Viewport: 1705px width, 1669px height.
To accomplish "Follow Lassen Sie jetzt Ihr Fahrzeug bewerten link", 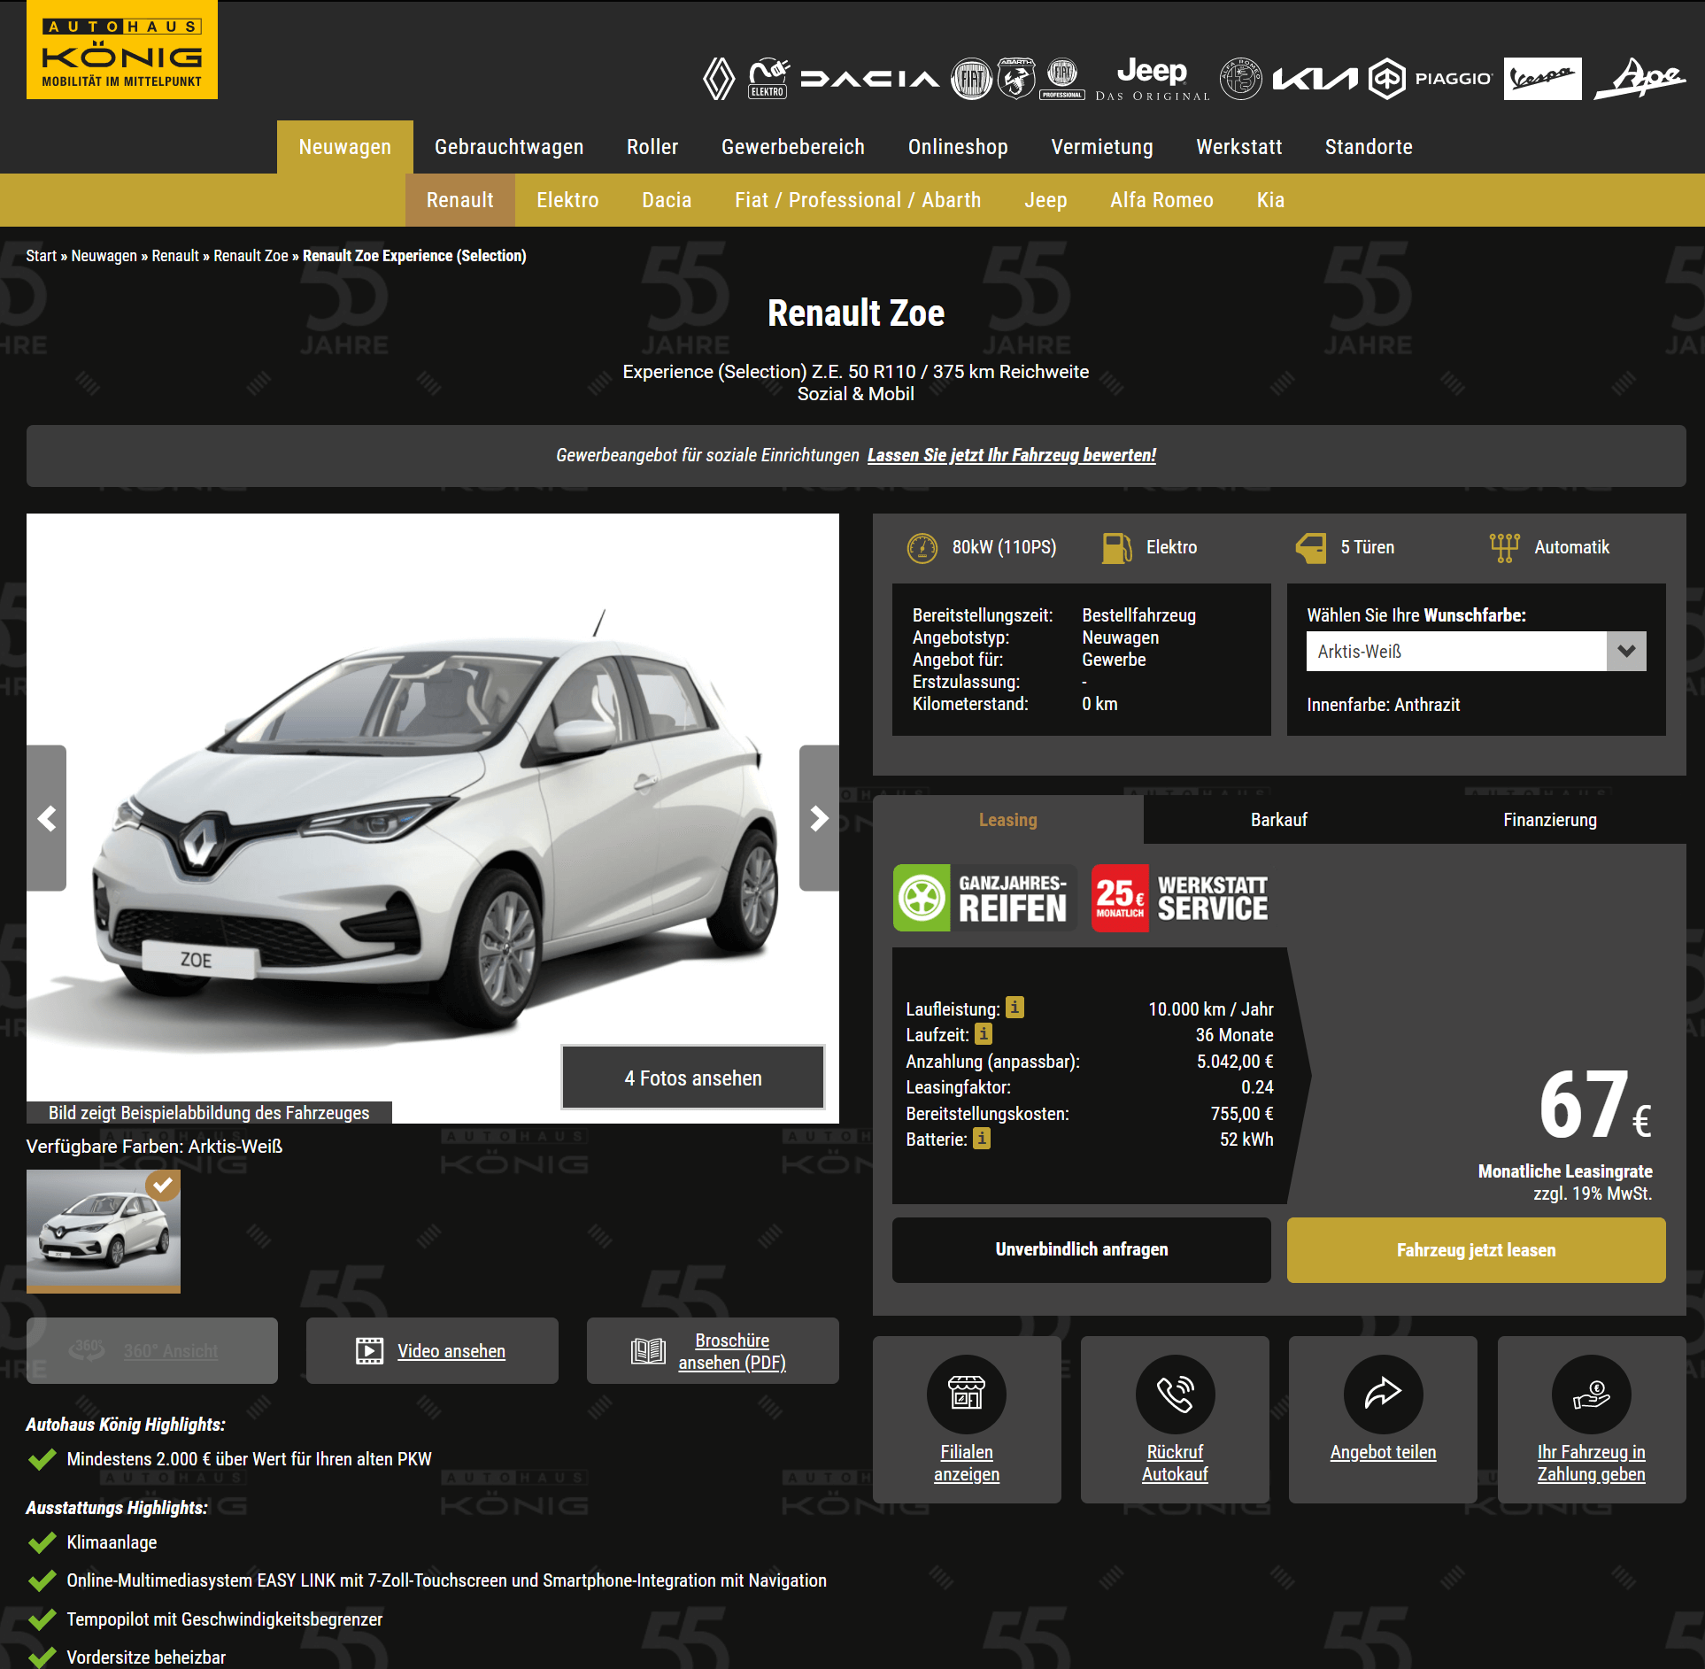I will 1011,455.
